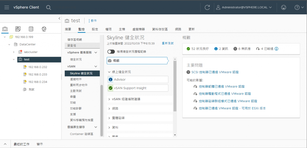This screenshot has width=307, height=148.
Task: Select the vSAN Support Insight check
Action: pos(138,88)
